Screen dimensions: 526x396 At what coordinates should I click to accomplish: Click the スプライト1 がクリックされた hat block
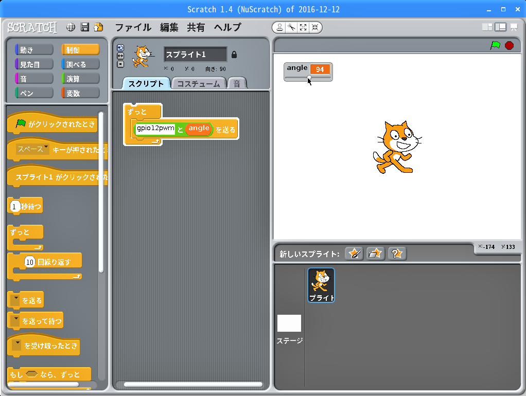click(x=57, y=176)
